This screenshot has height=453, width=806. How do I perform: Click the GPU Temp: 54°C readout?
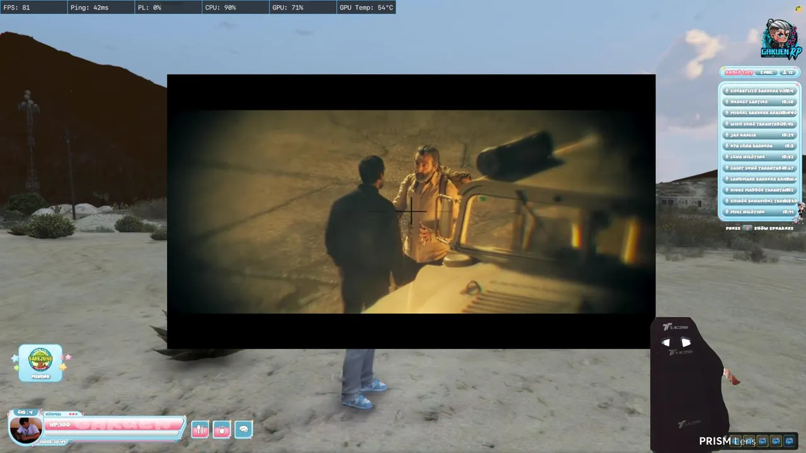click(x=366, y=8)
